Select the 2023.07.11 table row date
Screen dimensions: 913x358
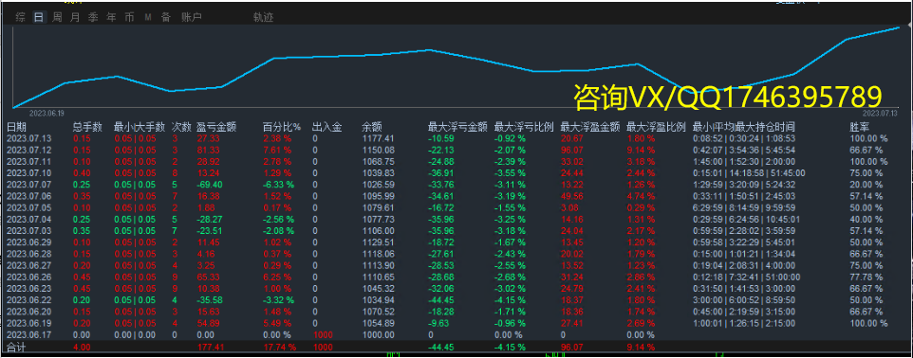pos(29,161)
